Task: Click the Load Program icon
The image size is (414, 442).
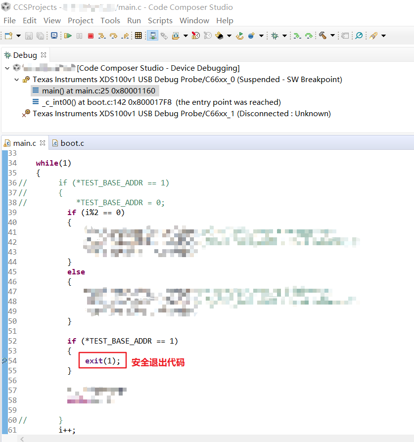Action: coord(176,36)
